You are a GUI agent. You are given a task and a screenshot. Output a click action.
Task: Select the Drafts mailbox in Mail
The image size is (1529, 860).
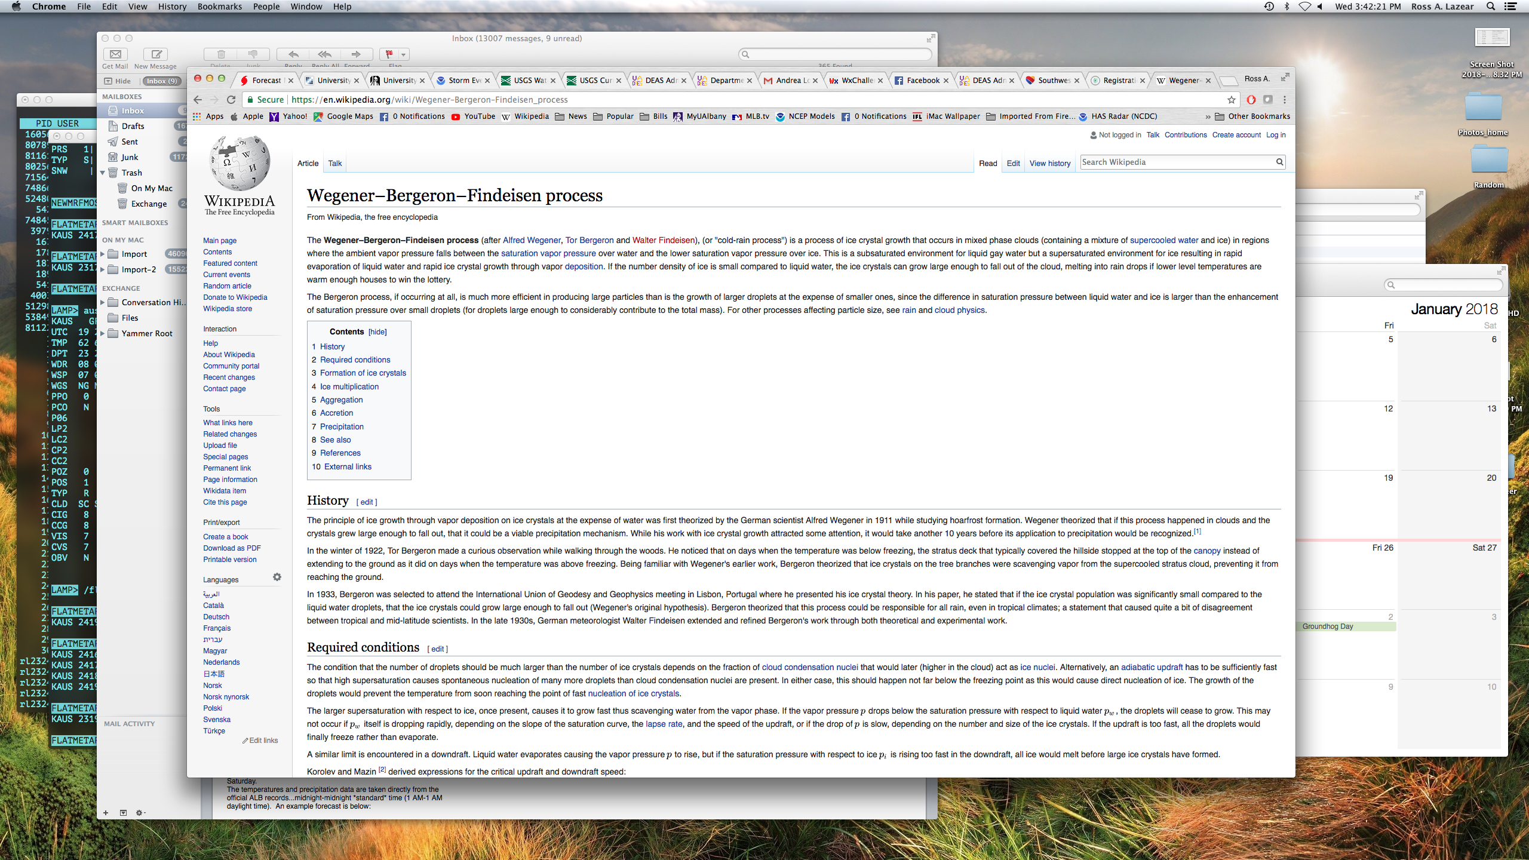[x=143, y=126]
